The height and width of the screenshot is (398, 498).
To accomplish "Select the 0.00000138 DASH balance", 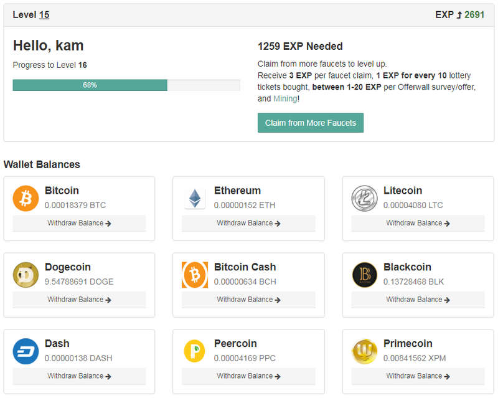I will pos(78,358).
